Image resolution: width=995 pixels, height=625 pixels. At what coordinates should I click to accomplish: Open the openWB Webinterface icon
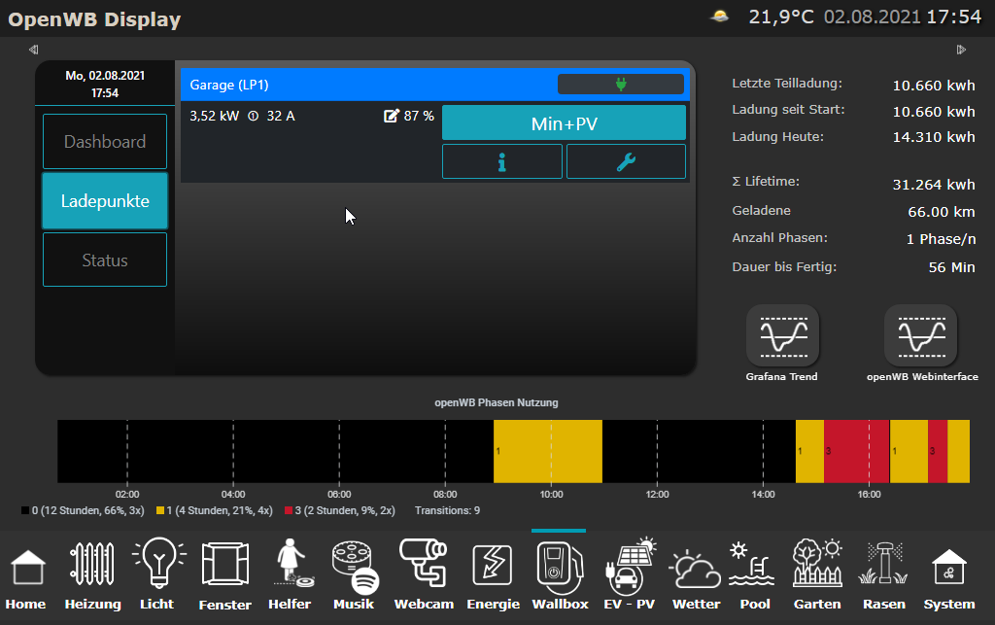[920, 335]
